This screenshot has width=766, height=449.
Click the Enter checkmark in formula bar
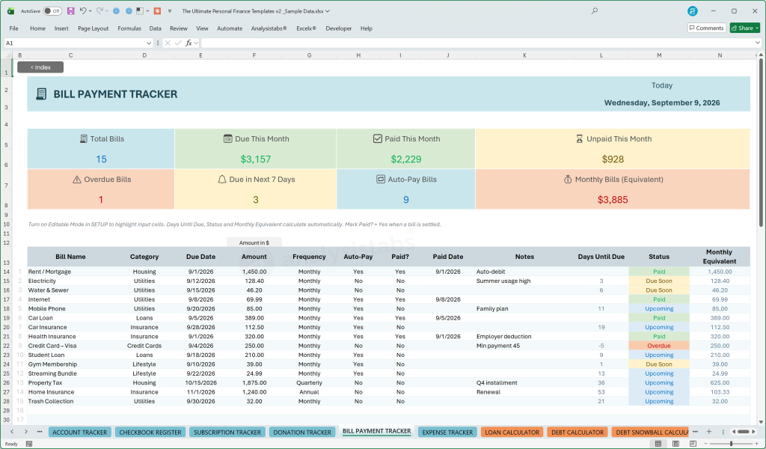178,43
